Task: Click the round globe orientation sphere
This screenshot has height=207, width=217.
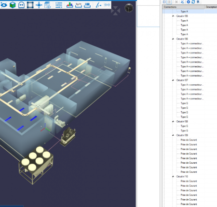Action: tap(129, 8)
